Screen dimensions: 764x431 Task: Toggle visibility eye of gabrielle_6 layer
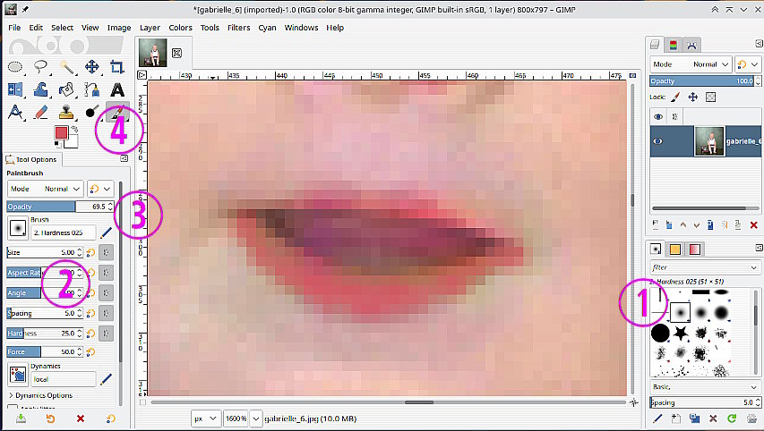pos(658,140)
